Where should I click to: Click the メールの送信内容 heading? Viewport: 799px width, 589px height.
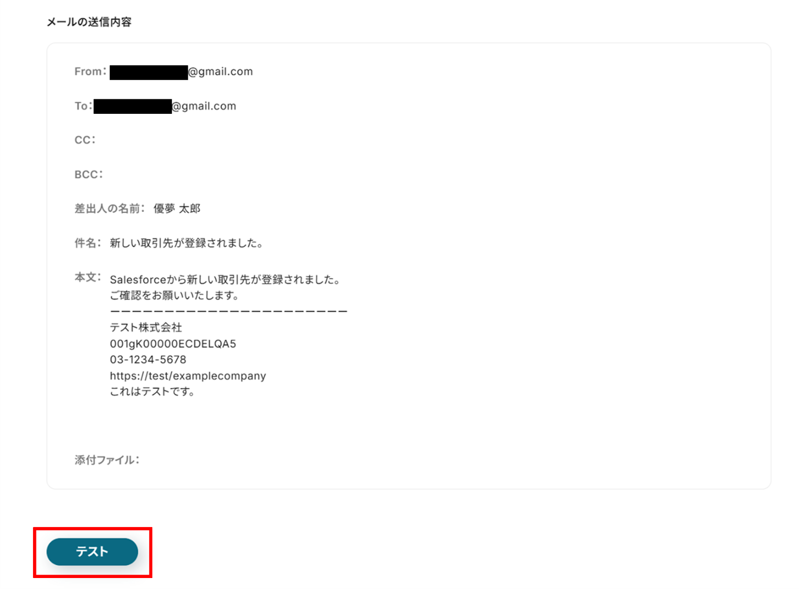pos(89,22)
